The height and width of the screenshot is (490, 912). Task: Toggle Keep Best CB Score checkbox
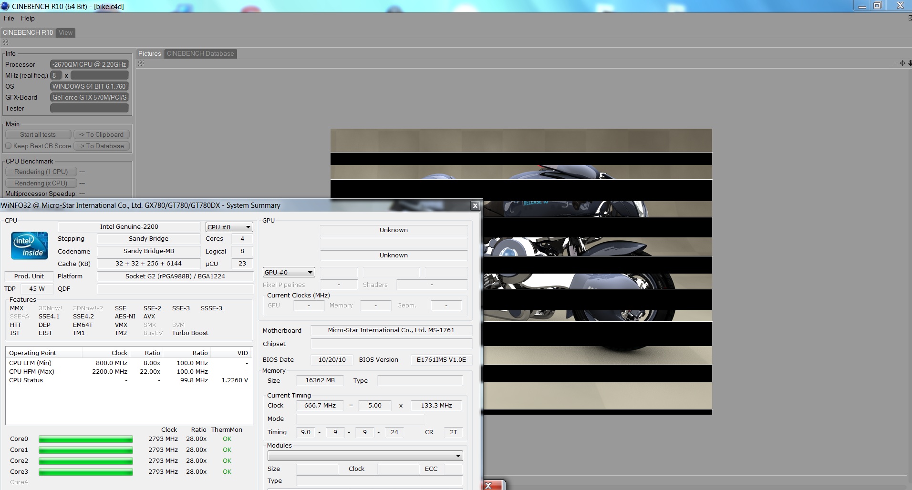click(x=9, y=146)
